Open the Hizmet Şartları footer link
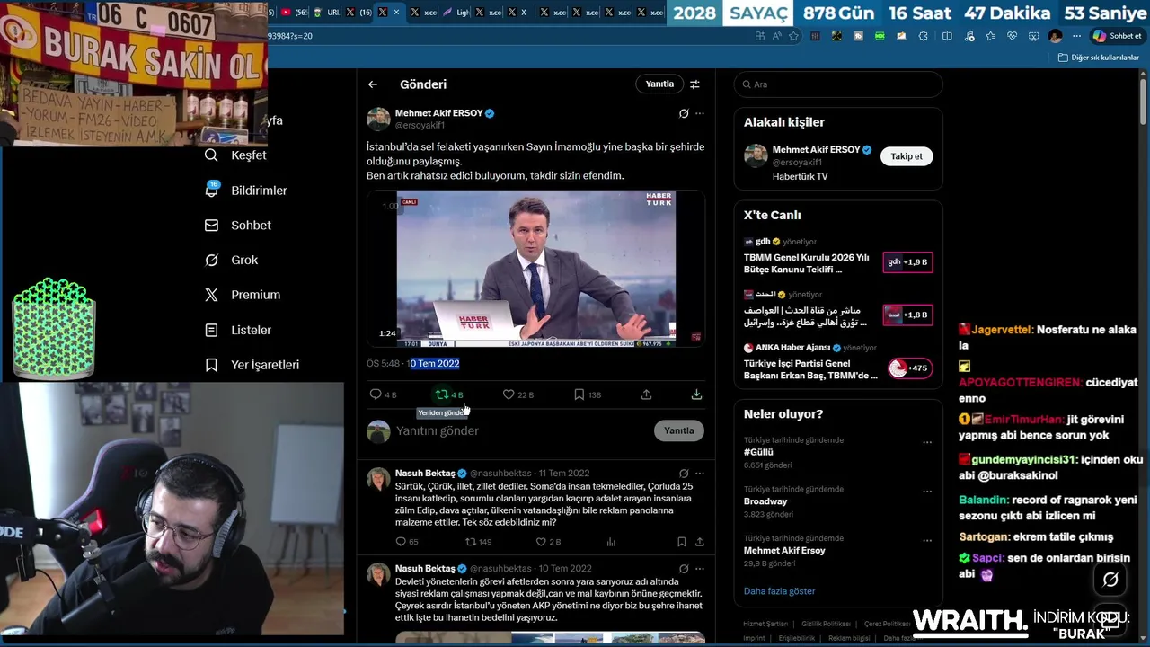Image resolution: width=1150 pixels, height=647 pixels. [x=765, y=624]
